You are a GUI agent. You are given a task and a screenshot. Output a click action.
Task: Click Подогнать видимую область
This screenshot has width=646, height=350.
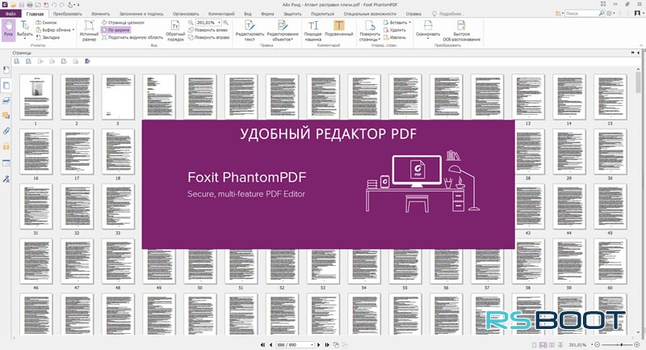132,37
